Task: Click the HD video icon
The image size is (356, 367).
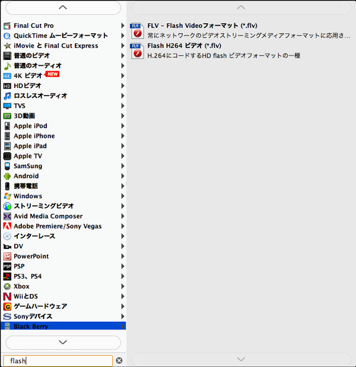Action: [x=7, y=86]
